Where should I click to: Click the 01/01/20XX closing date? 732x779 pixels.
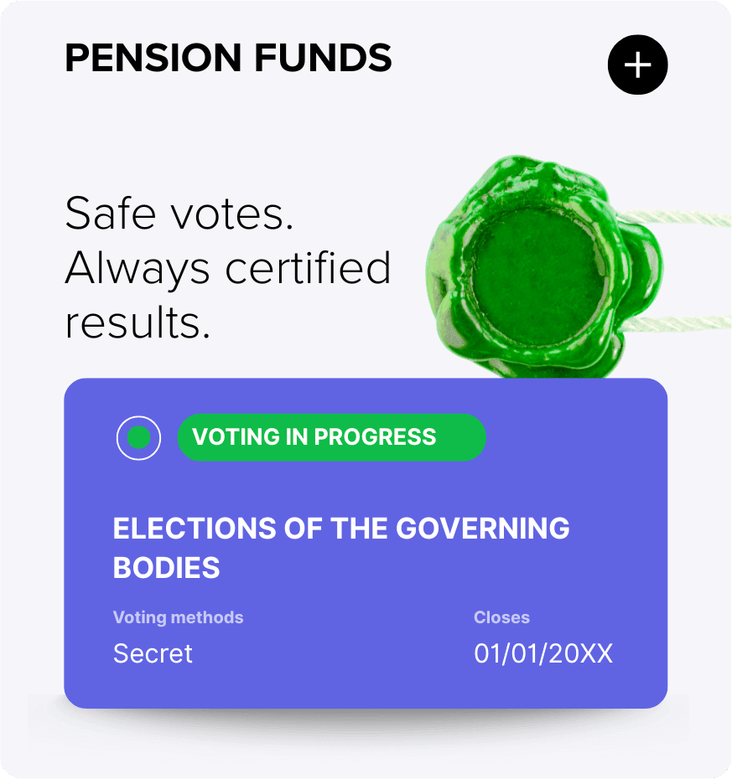(543, 653)
